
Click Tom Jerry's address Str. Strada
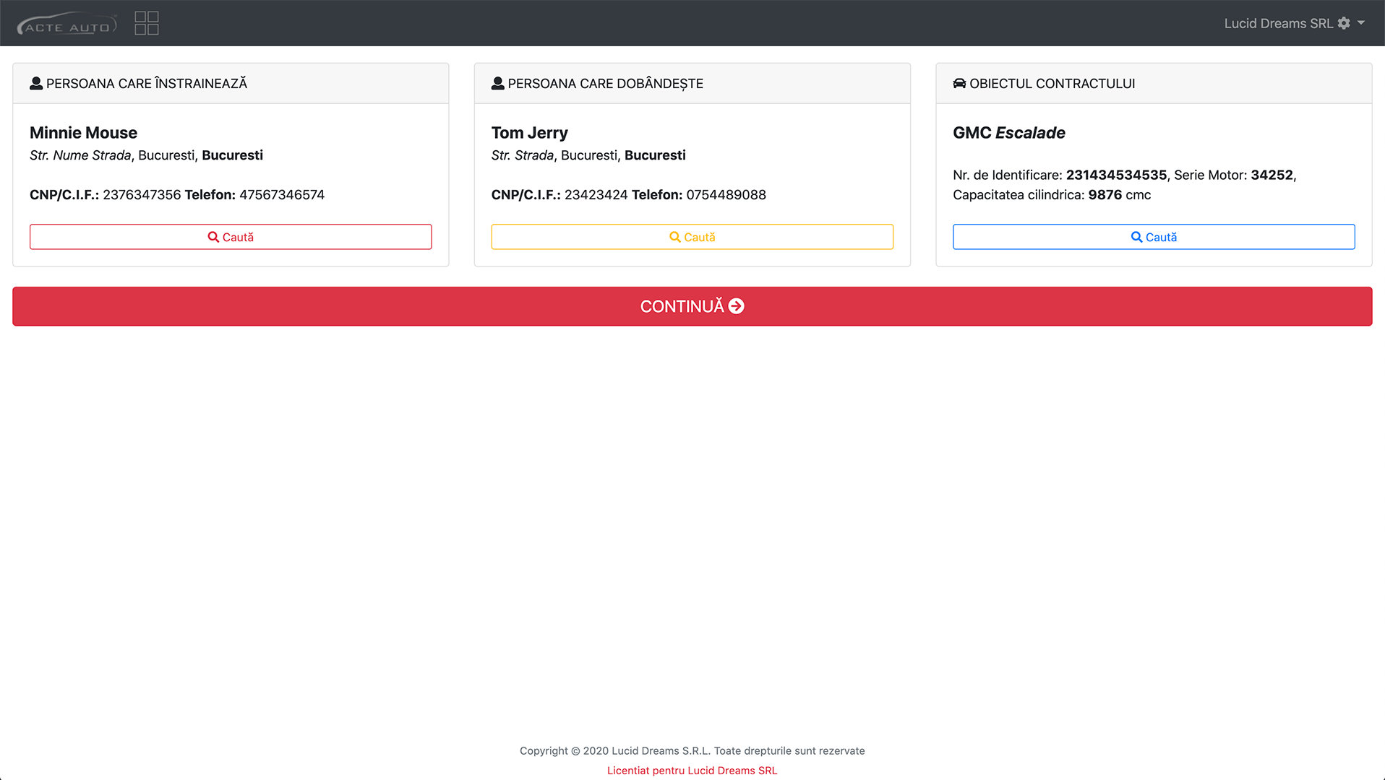(523, 155)
